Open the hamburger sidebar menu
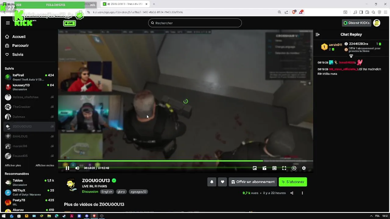The height and width of the screenshot is (219, 390). 8,23
